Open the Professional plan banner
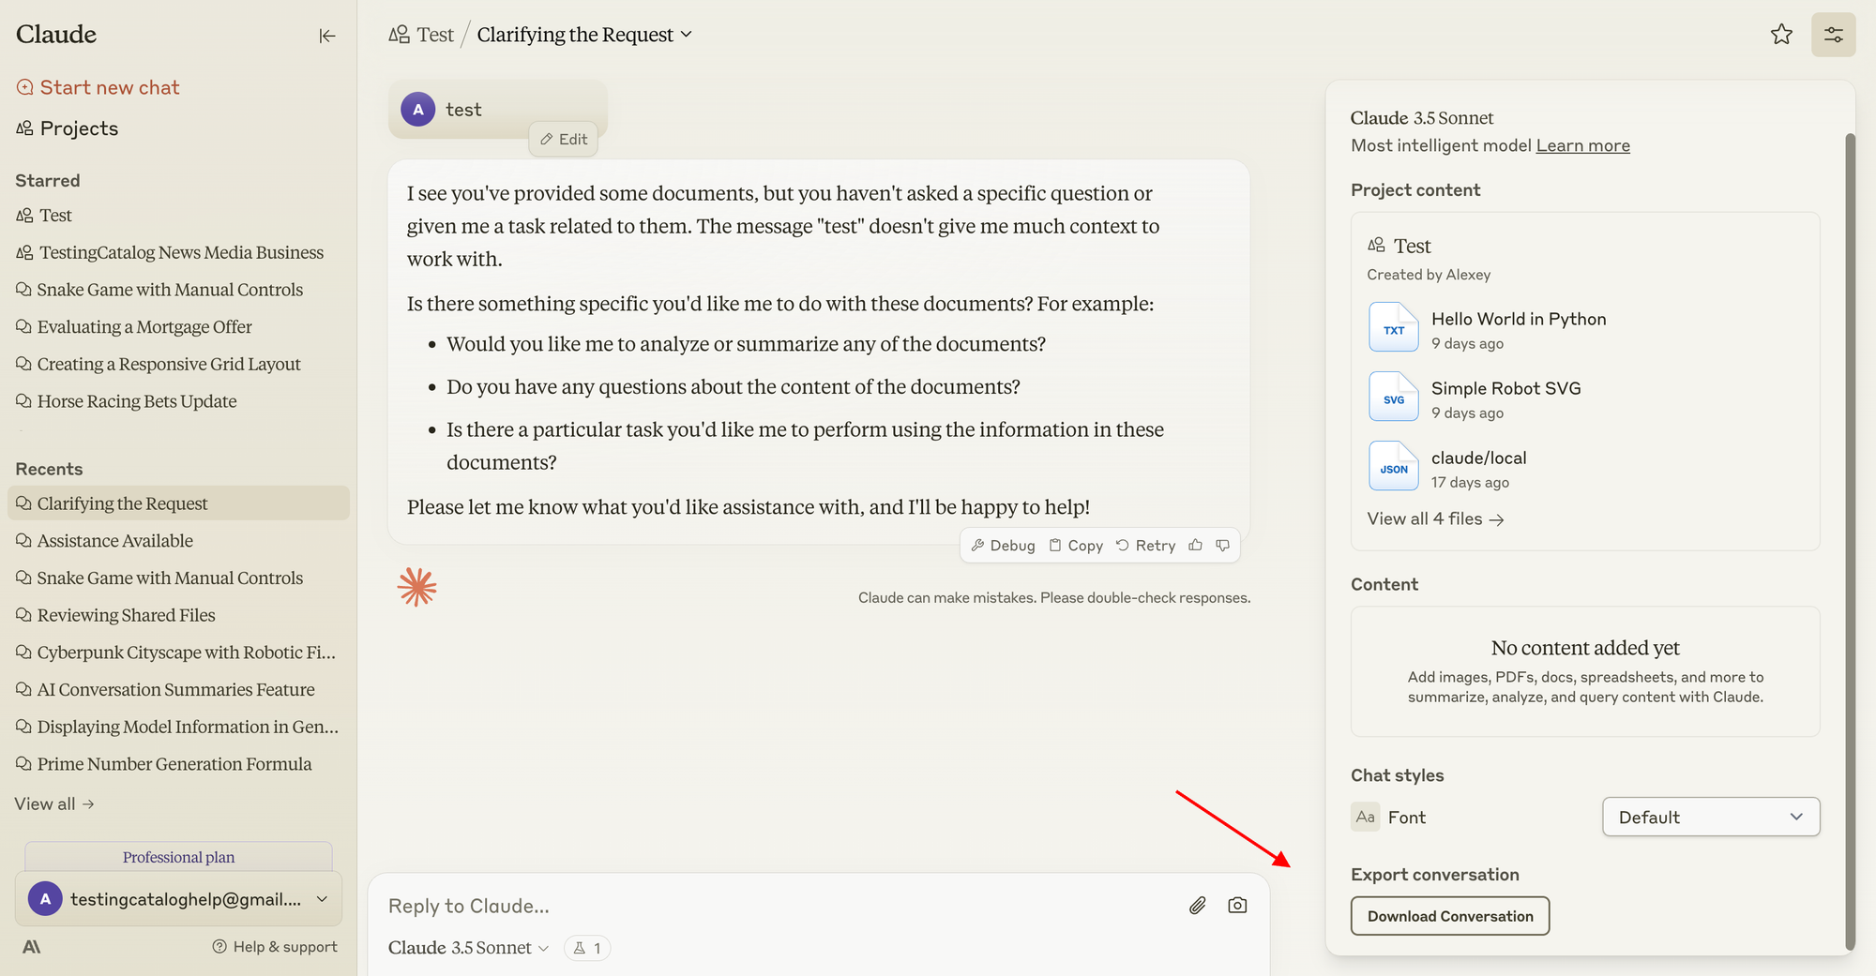 178,857
